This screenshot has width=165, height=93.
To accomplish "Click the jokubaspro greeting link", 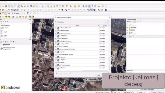I will [x=62, y=22].
